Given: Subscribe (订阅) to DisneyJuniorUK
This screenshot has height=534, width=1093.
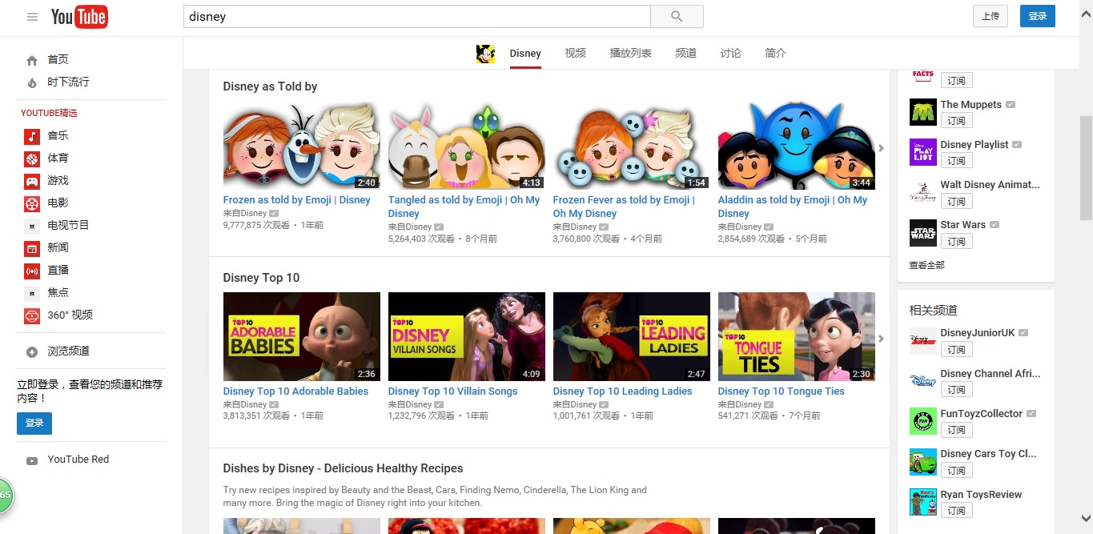Looking at the screenshot, I should pos(957,350).
